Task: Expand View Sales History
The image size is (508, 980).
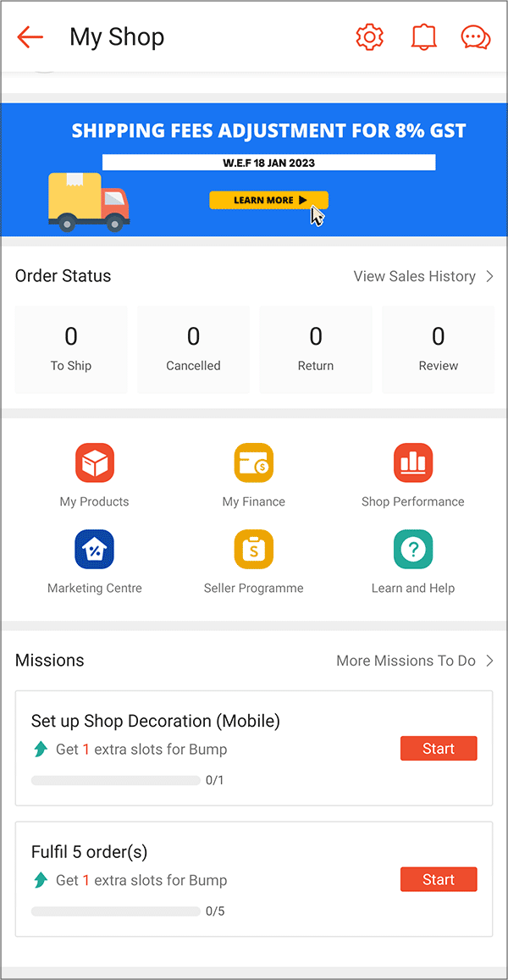Action: pos(424,276)
